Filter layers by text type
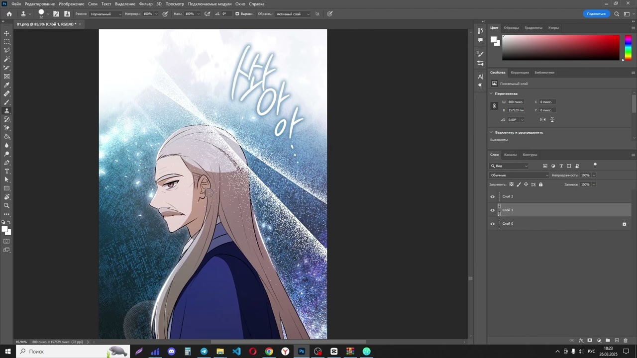 [561, 166]
